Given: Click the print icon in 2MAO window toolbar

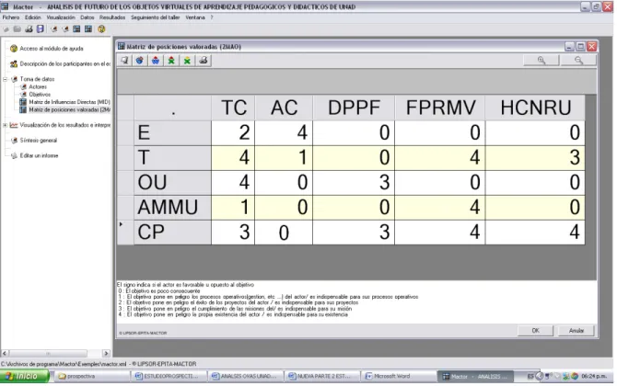Looking at the screenshot, I should click(x=203, y=61).
